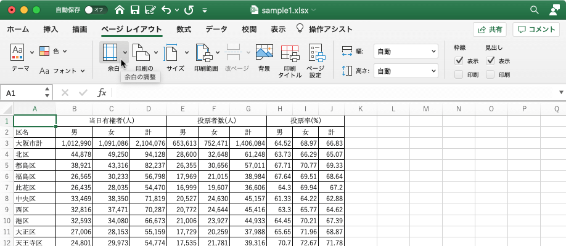566x246 pixels.
Task: Open the quick access toolbar customization menu
Action: tap(205, 10)
